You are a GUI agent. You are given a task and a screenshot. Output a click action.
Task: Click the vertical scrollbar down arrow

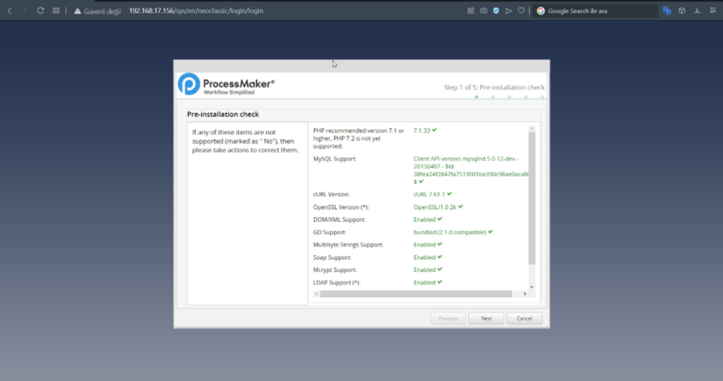tap(532, 287)
